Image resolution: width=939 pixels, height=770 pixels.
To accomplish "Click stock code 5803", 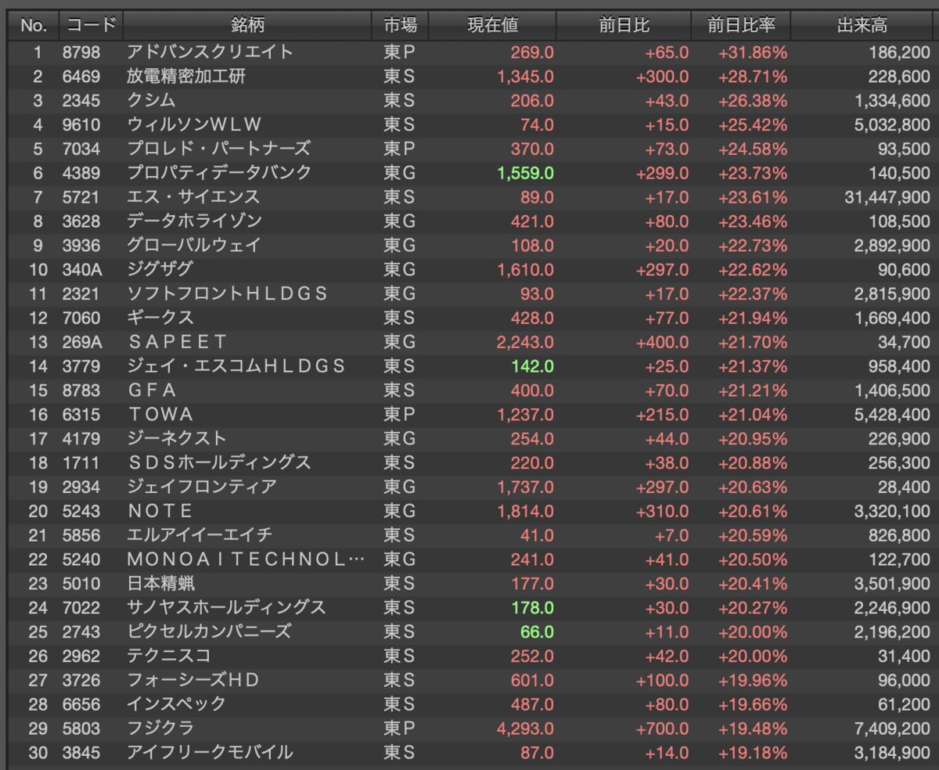I will pyautogui.click(x=81, y=729).
